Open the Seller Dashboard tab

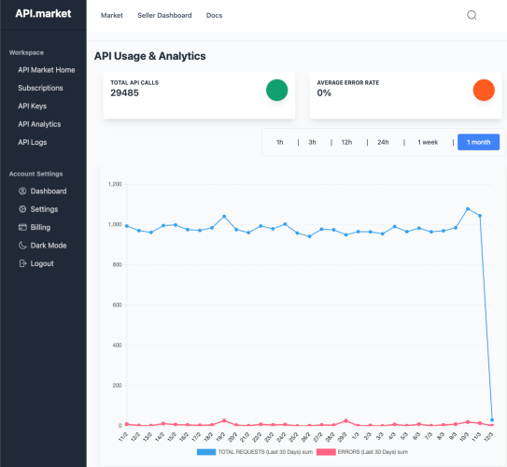pyautogui.click(x=164, y=15)
